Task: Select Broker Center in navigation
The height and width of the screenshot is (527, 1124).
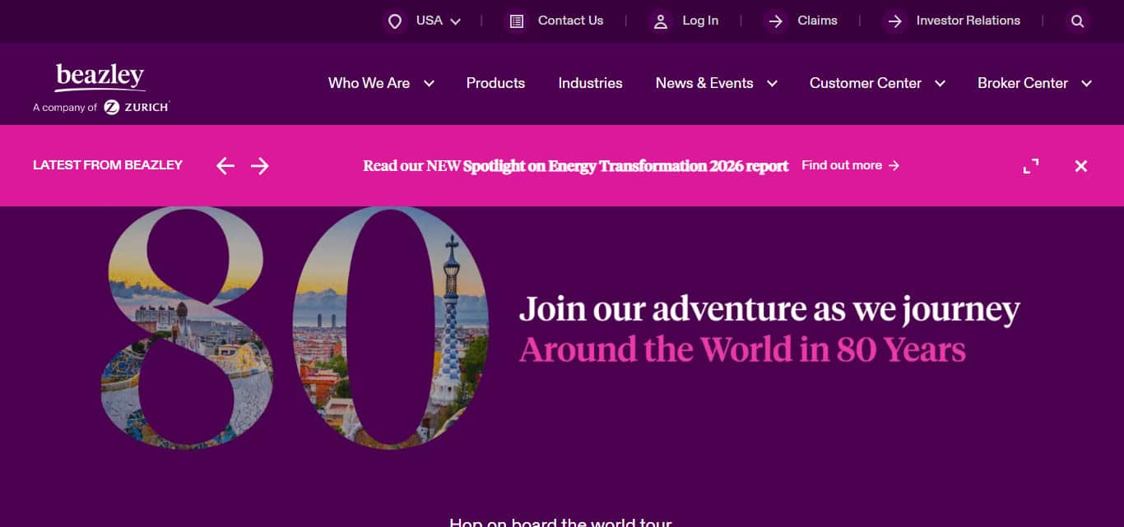Action: [1023, 83]
